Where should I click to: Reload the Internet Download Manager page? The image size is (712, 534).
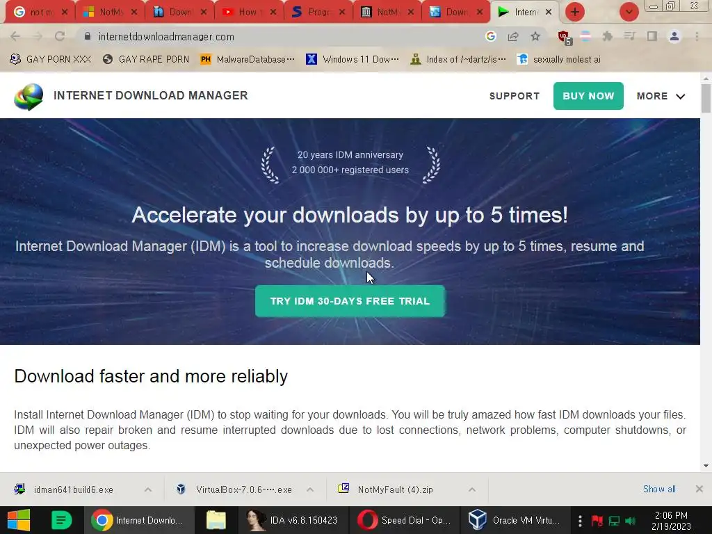[x=60, y=36]
